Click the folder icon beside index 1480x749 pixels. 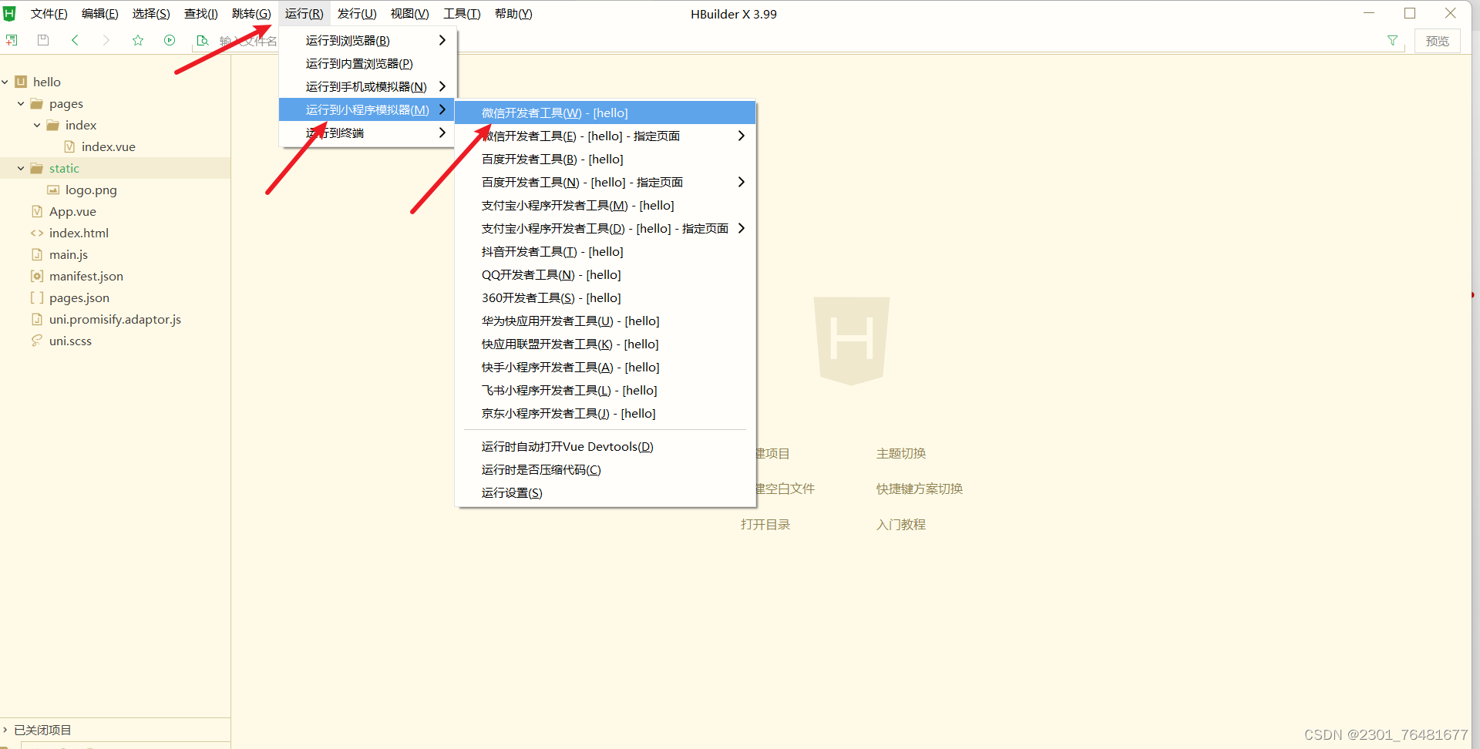pos(52,125)
